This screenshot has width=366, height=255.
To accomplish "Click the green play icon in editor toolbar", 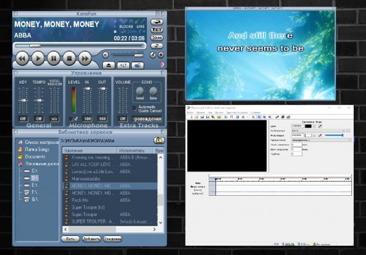I will pos(226,117).
